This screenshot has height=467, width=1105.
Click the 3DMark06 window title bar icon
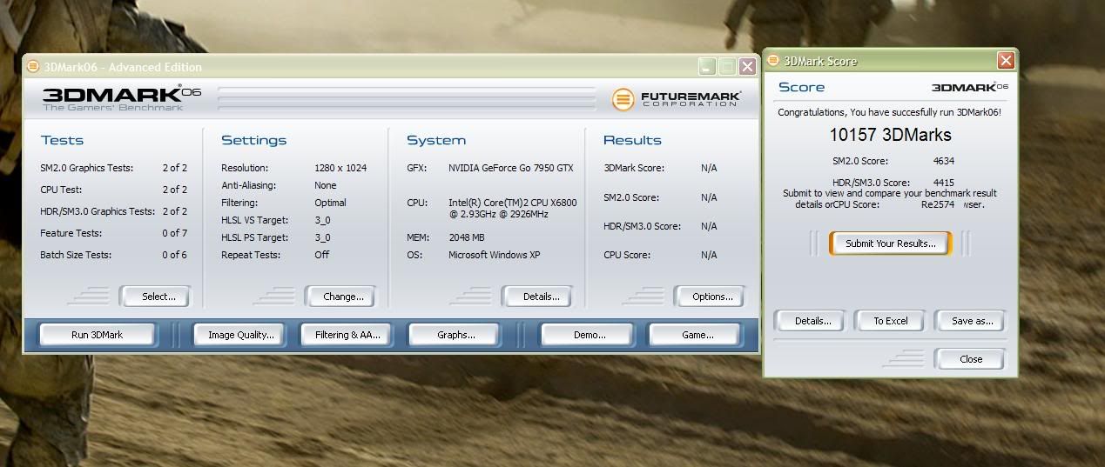[x=33, y=66]
